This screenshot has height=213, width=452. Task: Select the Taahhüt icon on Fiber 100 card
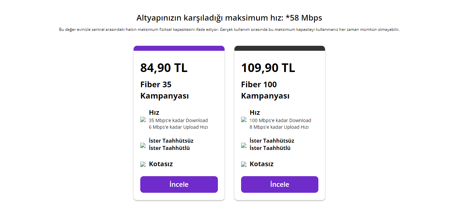tap(243, 145)
